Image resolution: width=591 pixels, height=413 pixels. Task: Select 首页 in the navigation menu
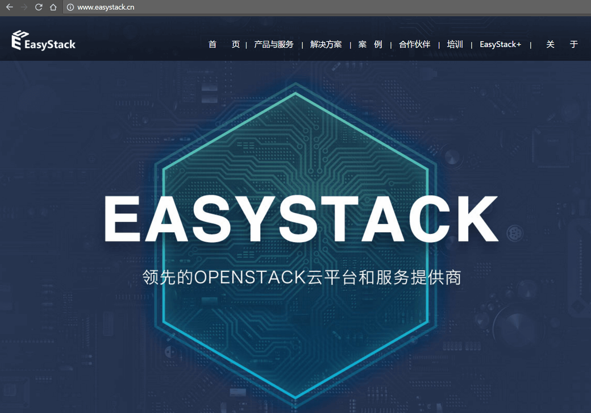click(223, 44)
